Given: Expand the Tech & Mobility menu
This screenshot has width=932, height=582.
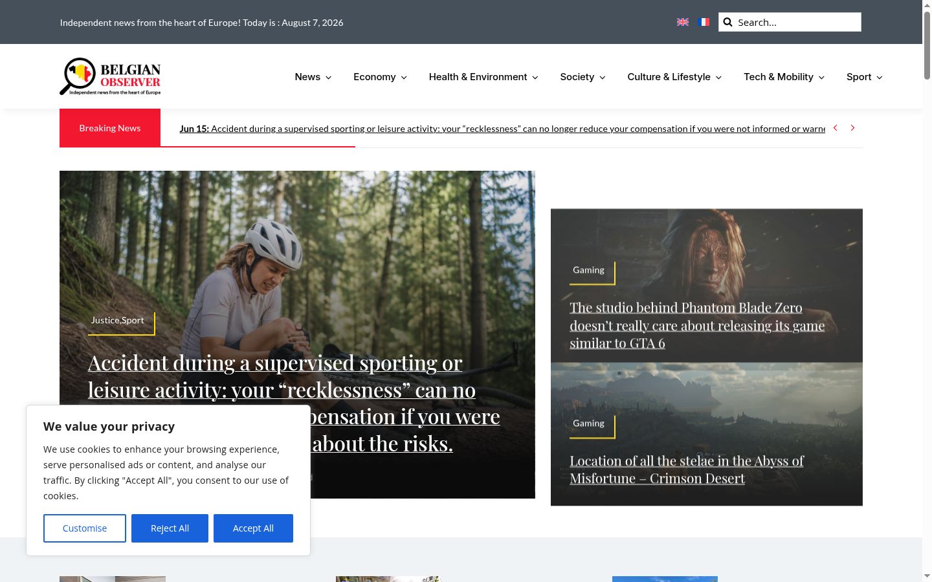Looking at the screenshot, I should pos(784,77).
